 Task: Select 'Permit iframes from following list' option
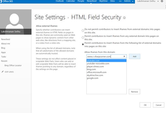[83, 44]
